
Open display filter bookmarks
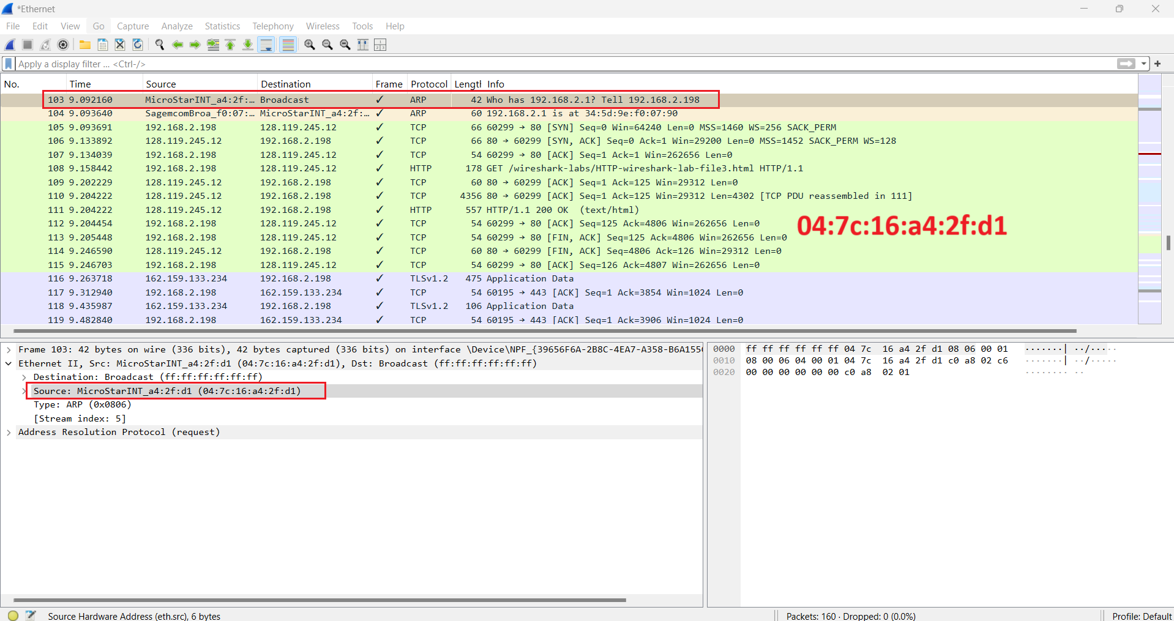(9, 64)
